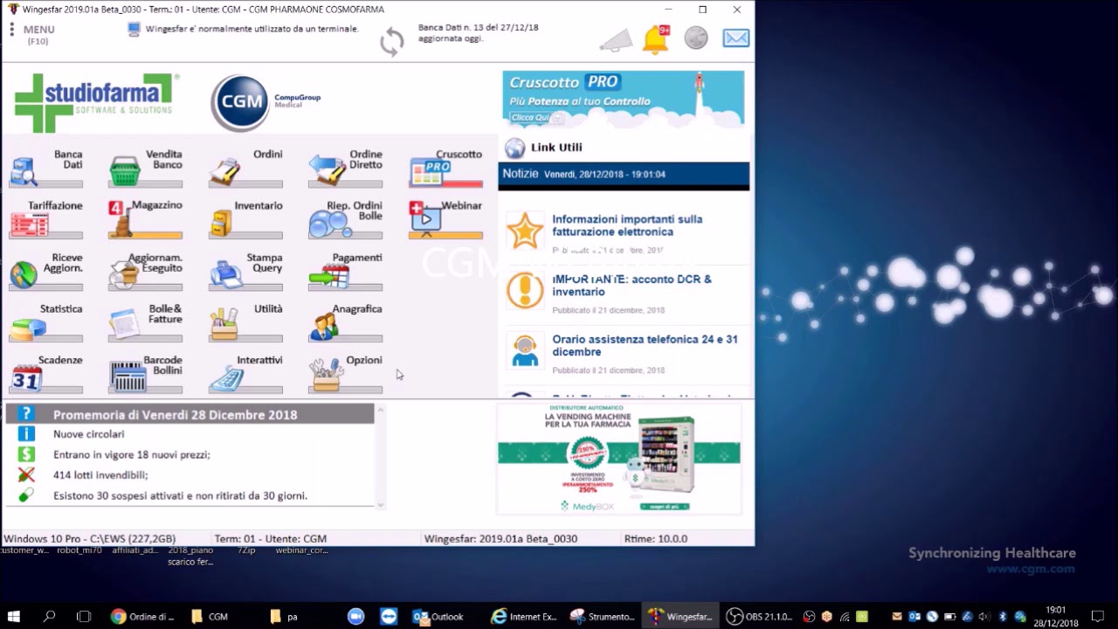Open Riceve Aggiorn. globe icon
Screen dimensions: 1118x629
(x=24, y=274)
